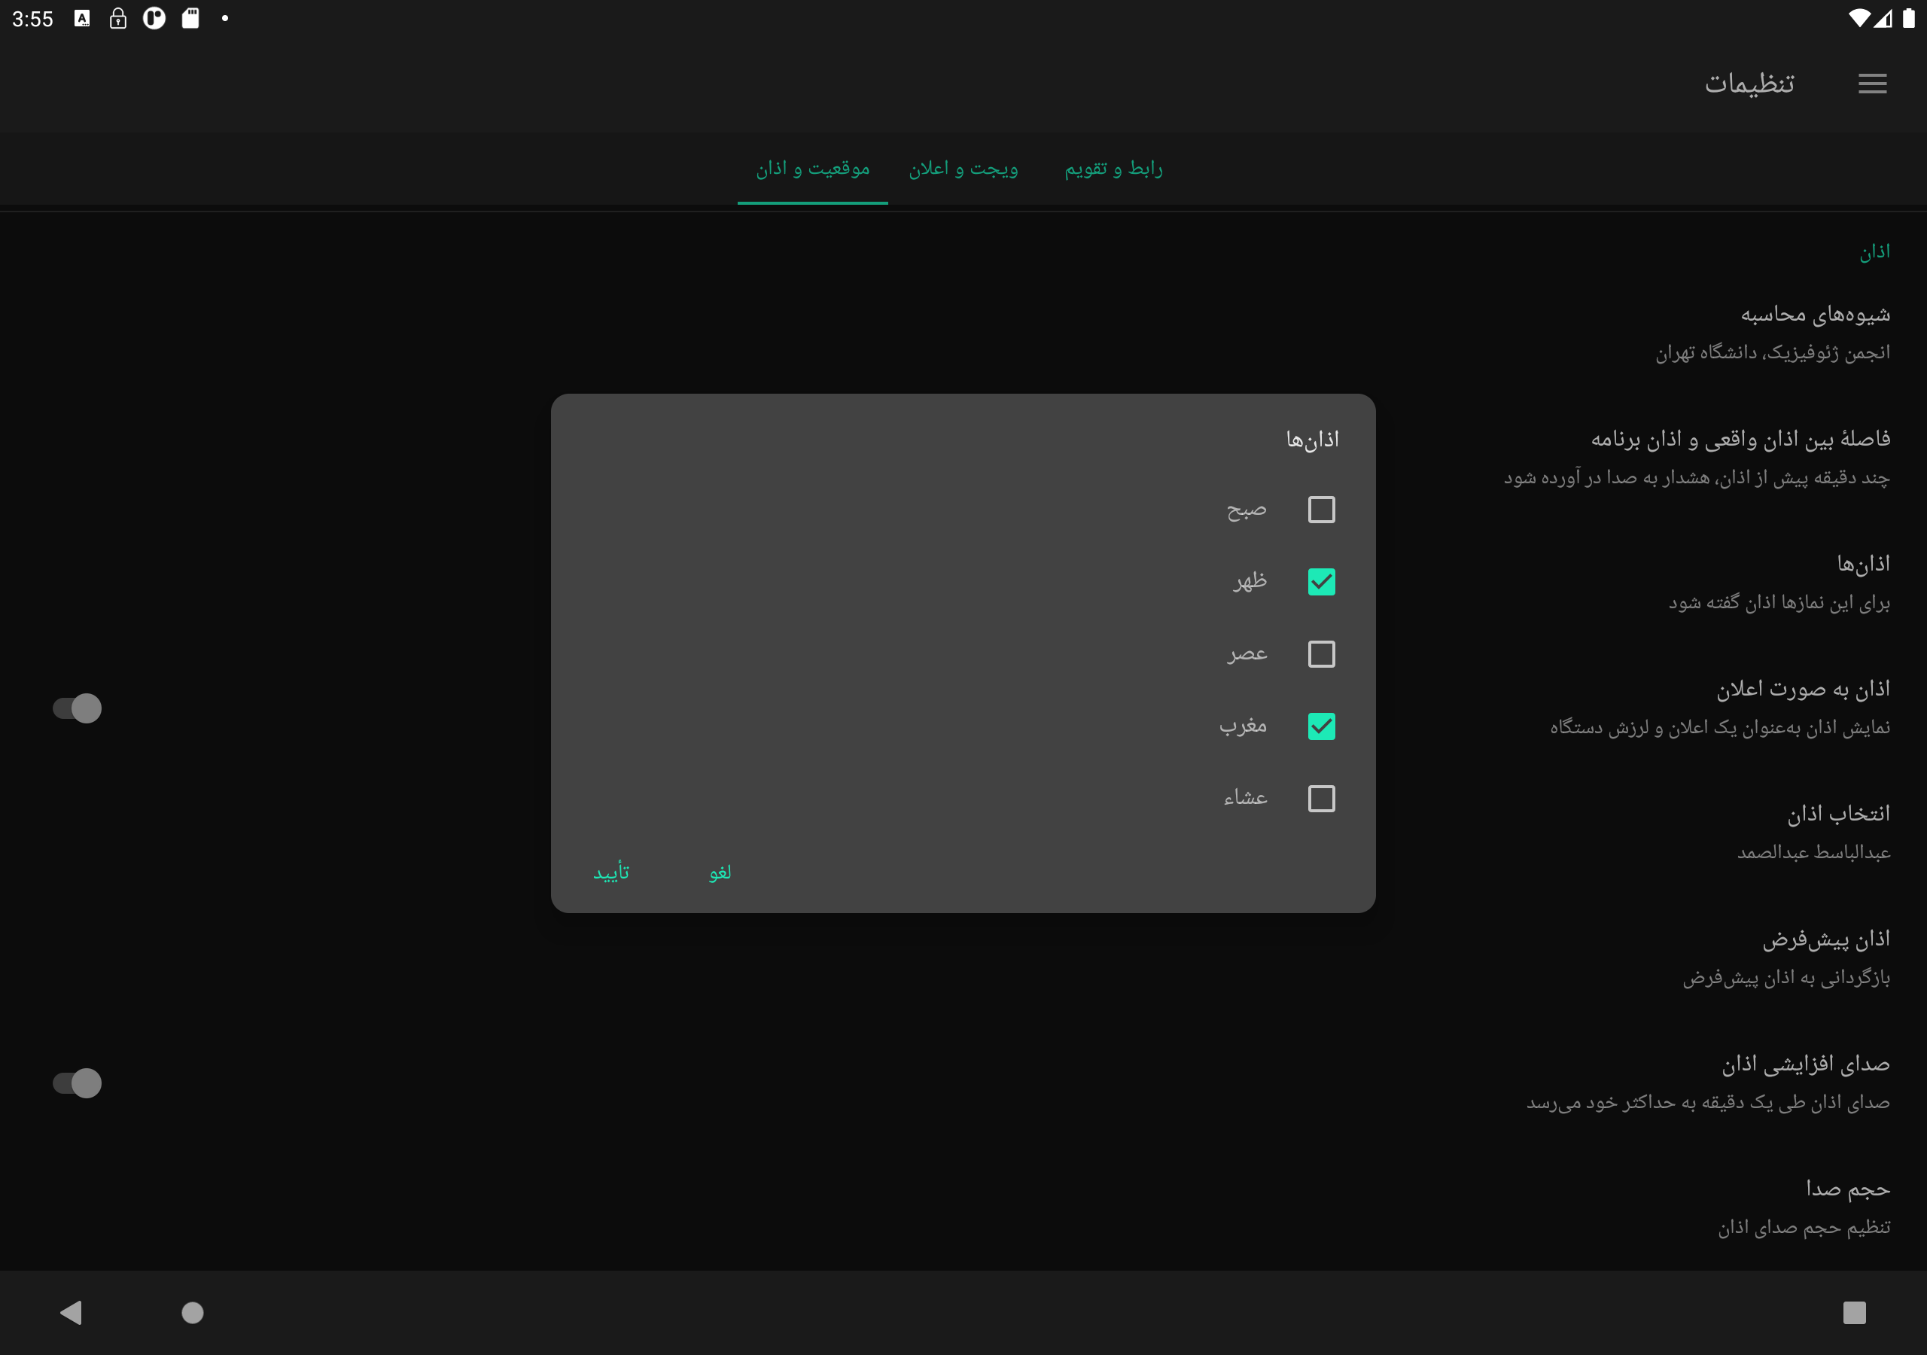The width and height of the screenshot is (1927, 1355).
Task: Tap the اذان‌ها dialog title
Action: click(x=1313, y=439)
